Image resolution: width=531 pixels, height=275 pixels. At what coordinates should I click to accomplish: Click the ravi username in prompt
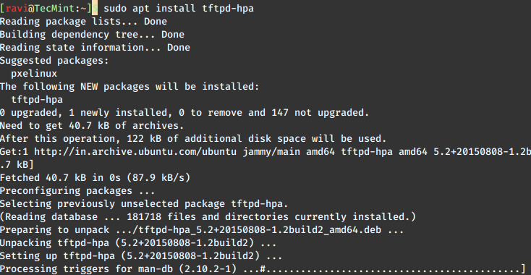[x=17, y=9]
